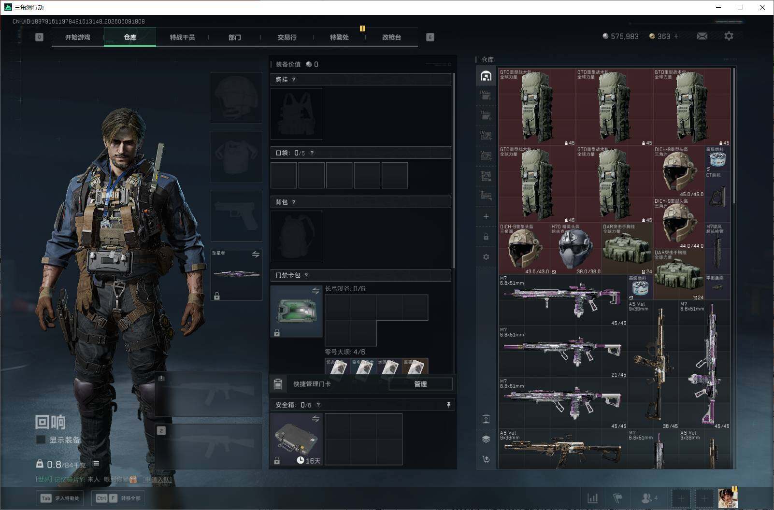Swap the key card case item
This screenshot has height=510, width=774.
click(x=315, y=291)
